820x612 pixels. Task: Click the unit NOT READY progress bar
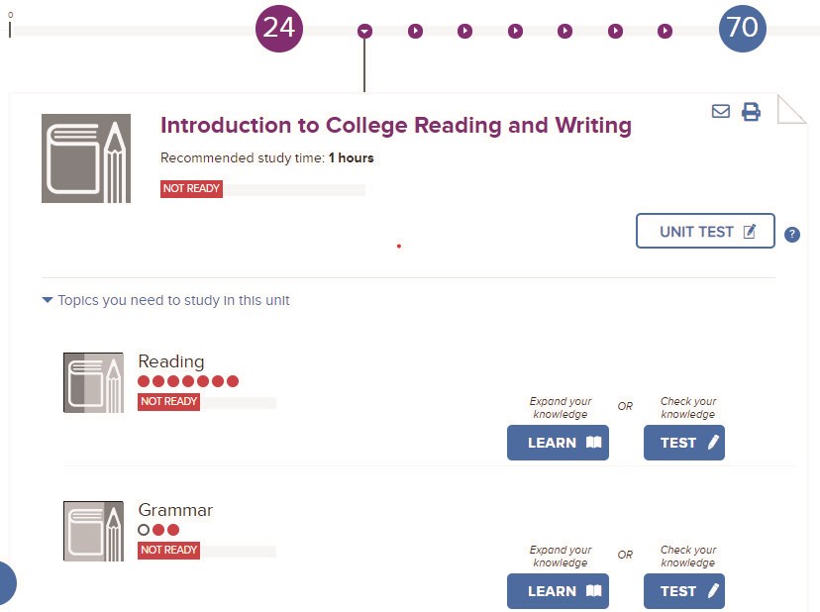coord(263,189)
